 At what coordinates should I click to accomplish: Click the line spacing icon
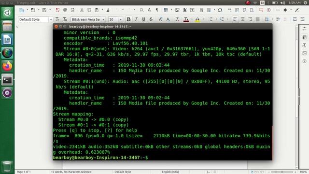267,19
